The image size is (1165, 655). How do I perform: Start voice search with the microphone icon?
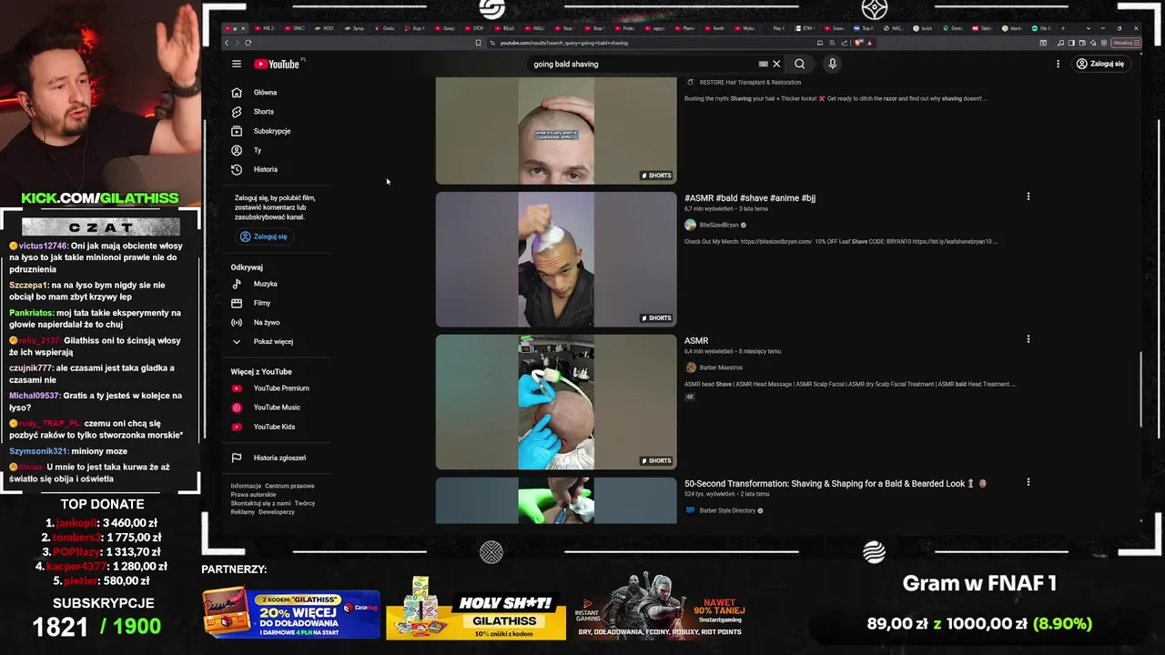point(832,64)
